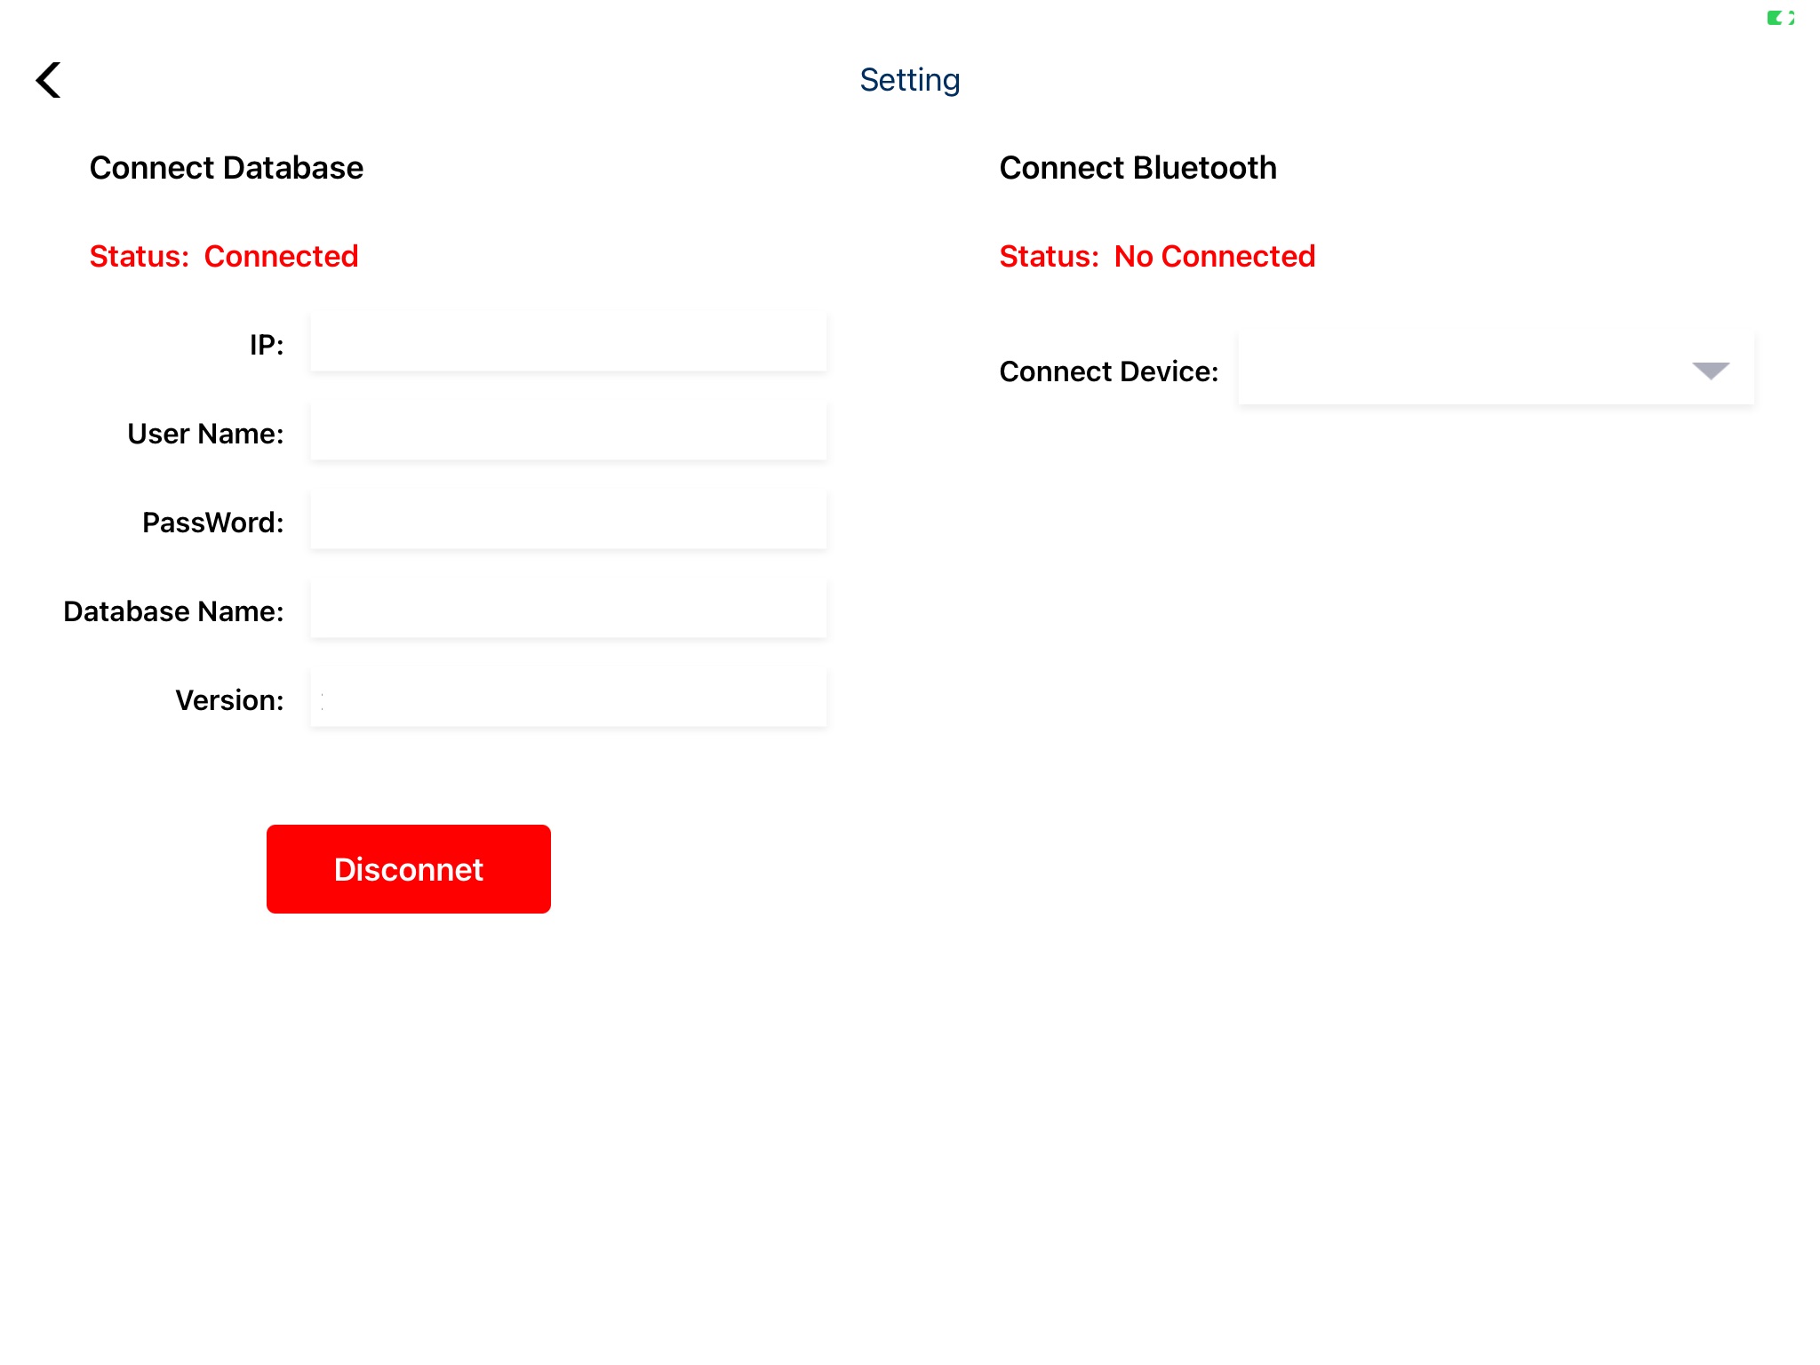Open the Connect Device dropdown

(x=1497, y=371)
